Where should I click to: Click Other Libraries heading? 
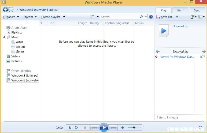(x=21, y=71)
